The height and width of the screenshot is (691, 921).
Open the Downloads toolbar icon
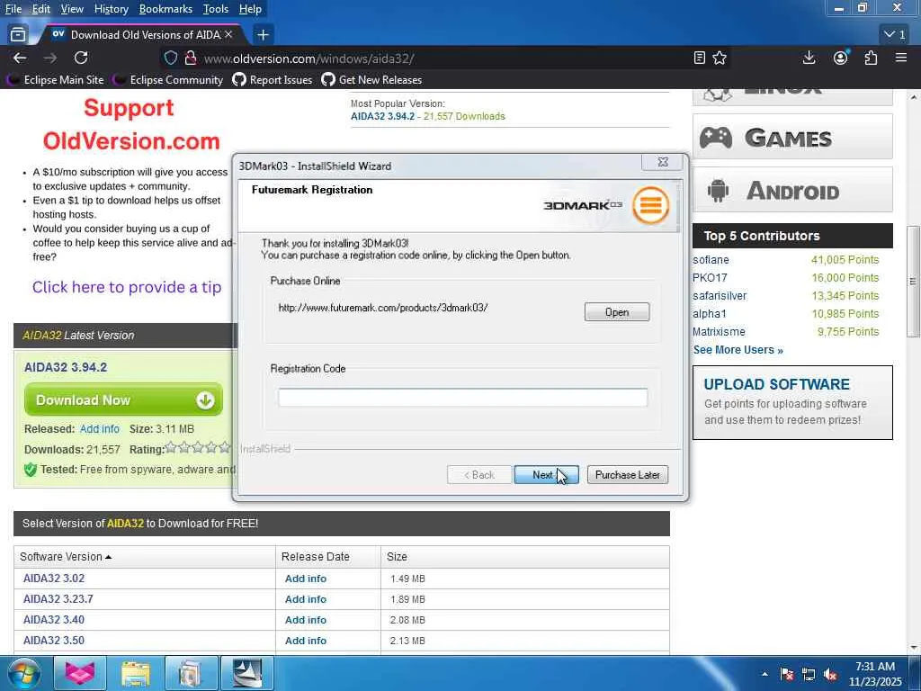click(x=809, y=58)
